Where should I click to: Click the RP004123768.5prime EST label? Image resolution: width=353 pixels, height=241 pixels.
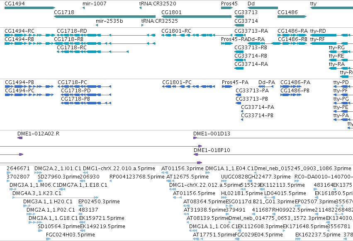137,177
